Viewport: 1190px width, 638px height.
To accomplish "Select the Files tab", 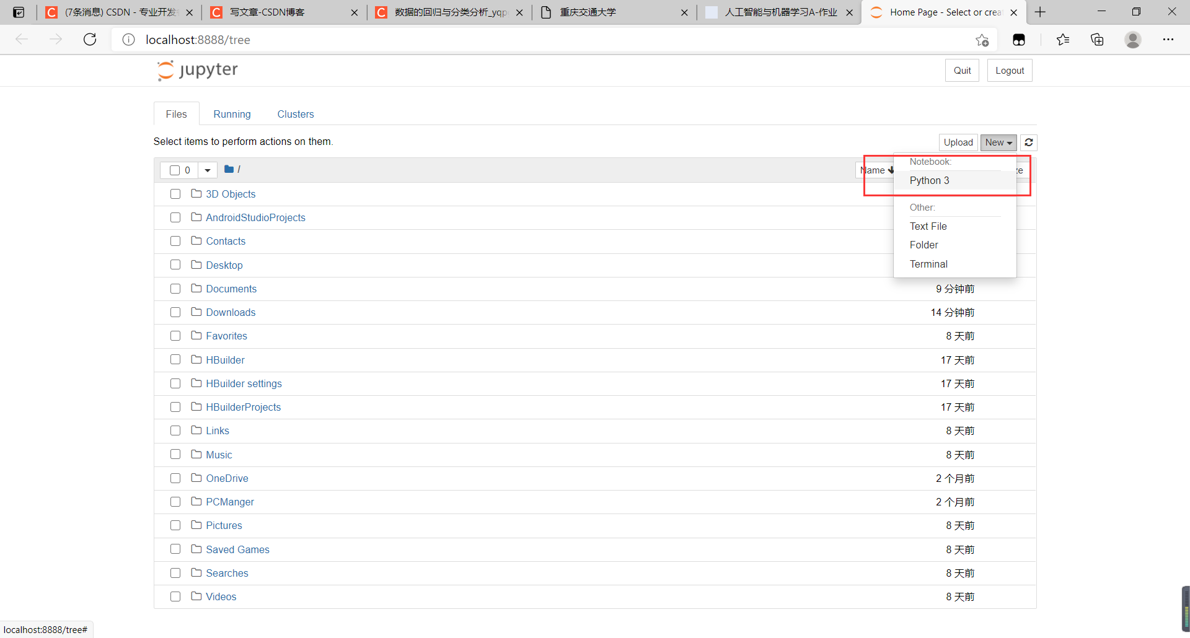I will click(176, 114).
